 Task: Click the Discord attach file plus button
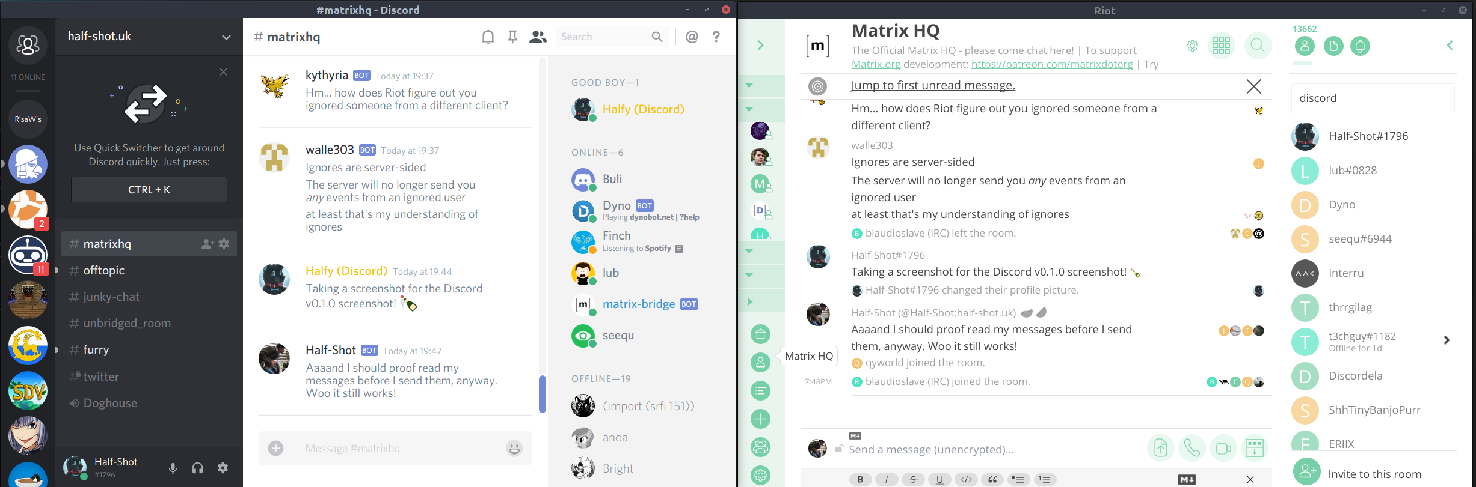coord(276,448)
